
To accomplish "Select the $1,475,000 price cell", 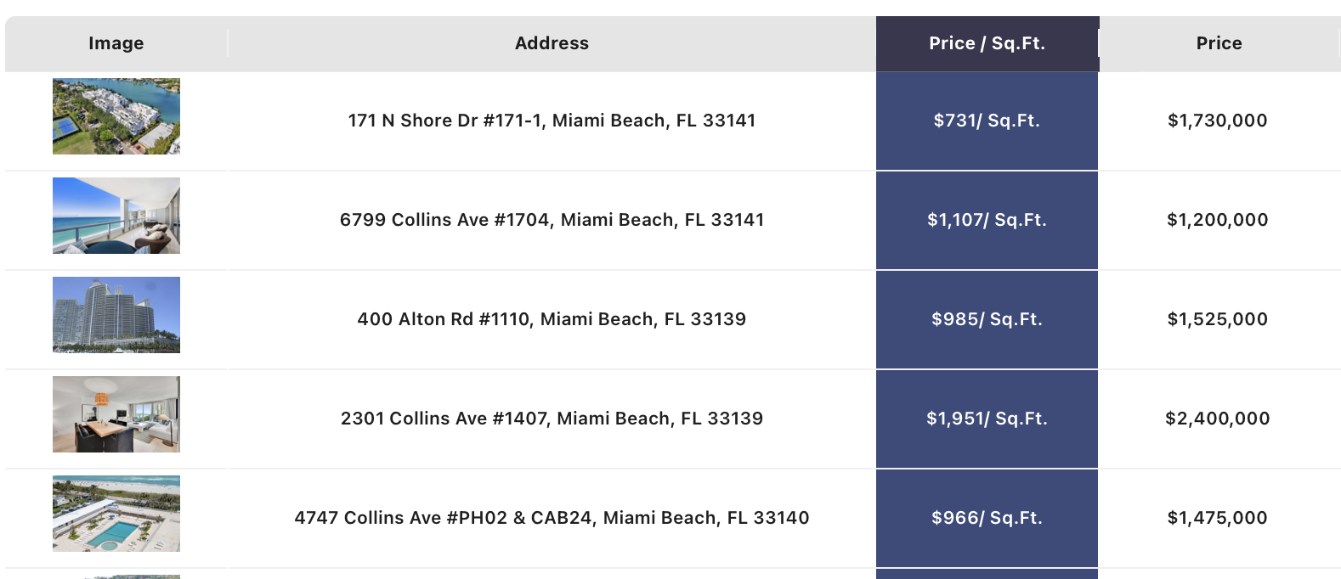I will tap(1218, 518).
